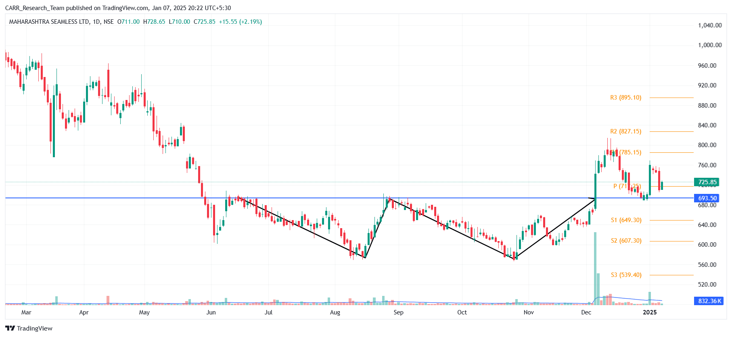Click the Oct label on time axis

pos(462,312)
